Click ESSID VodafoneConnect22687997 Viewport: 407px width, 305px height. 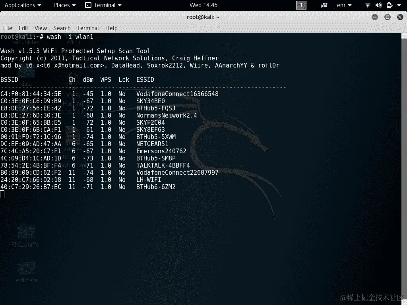[177, 172]
